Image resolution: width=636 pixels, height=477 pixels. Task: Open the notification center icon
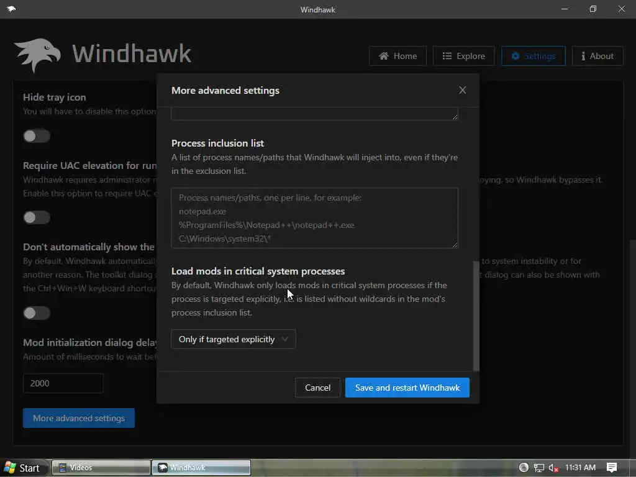(x=612, y=468)
